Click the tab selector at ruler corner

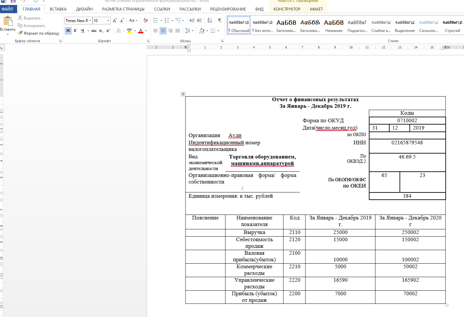[2, 47]
